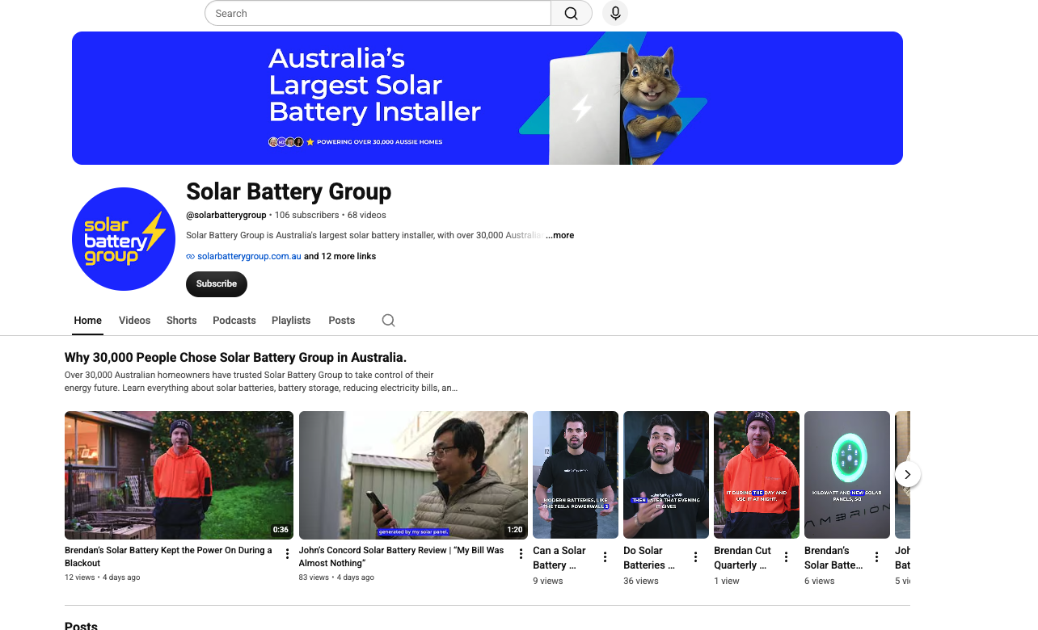
Task: Click '12 views • 4 days ago' text
Action: pyautogui.click(x=103, y=577)
